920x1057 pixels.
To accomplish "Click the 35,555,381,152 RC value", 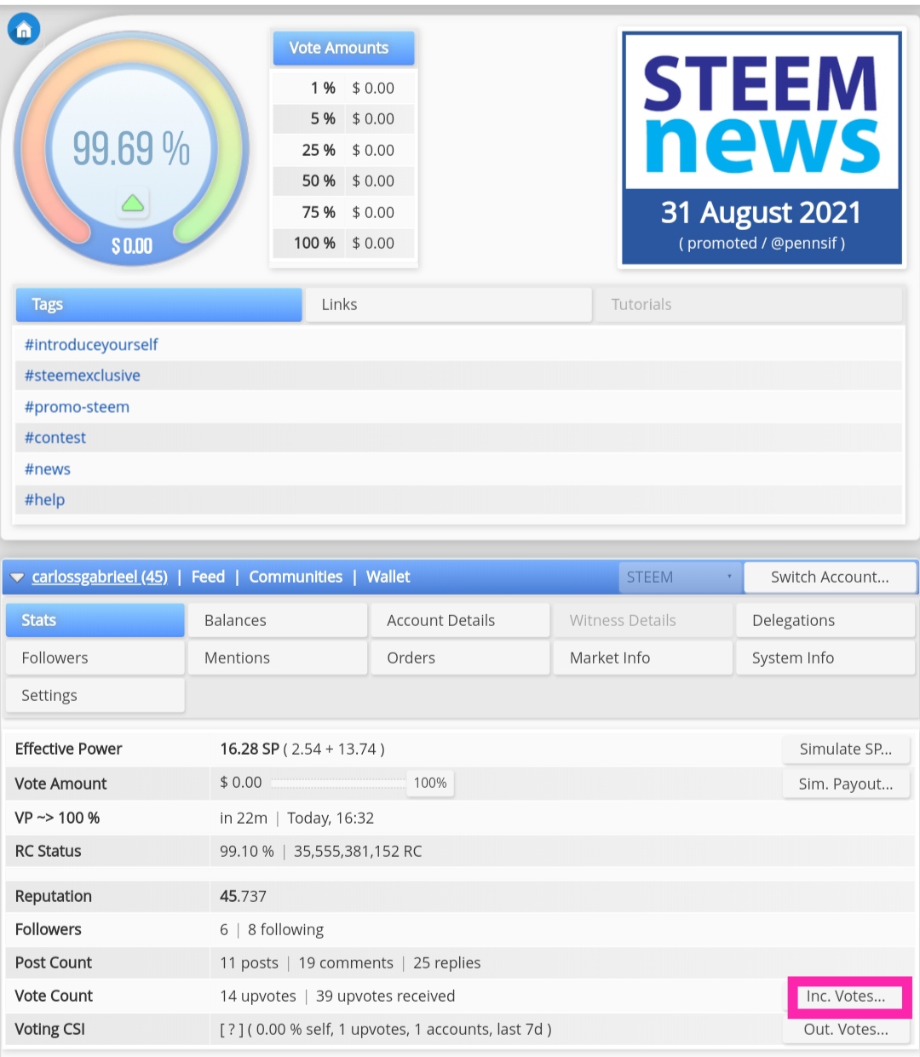I will (x=358, y=851).
